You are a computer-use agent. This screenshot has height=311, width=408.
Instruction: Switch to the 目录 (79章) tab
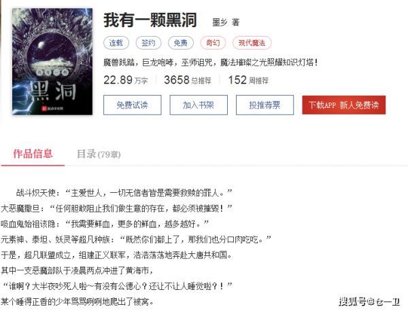point(99,154)
